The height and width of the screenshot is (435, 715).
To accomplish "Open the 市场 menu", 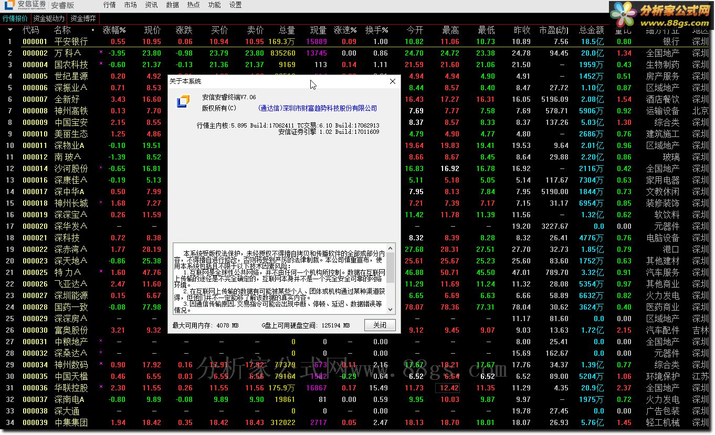I will point(131,5).
